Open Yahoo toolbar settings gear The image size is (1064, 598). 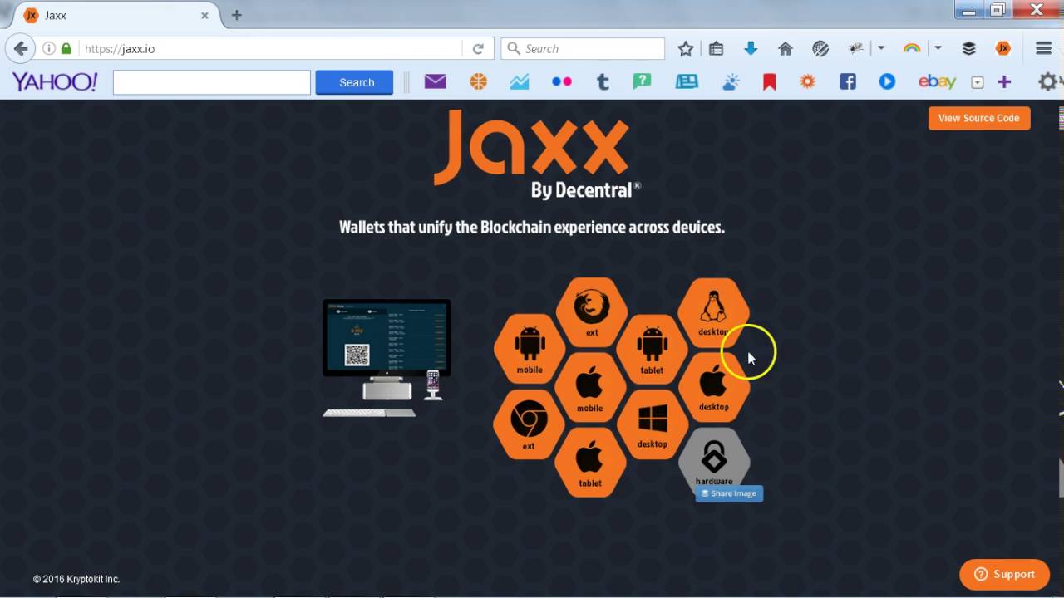(x=1047, y=81)
